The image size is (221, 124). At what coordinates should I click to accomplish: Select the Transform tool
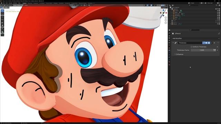pyautogui.click(x=2, y=25)
